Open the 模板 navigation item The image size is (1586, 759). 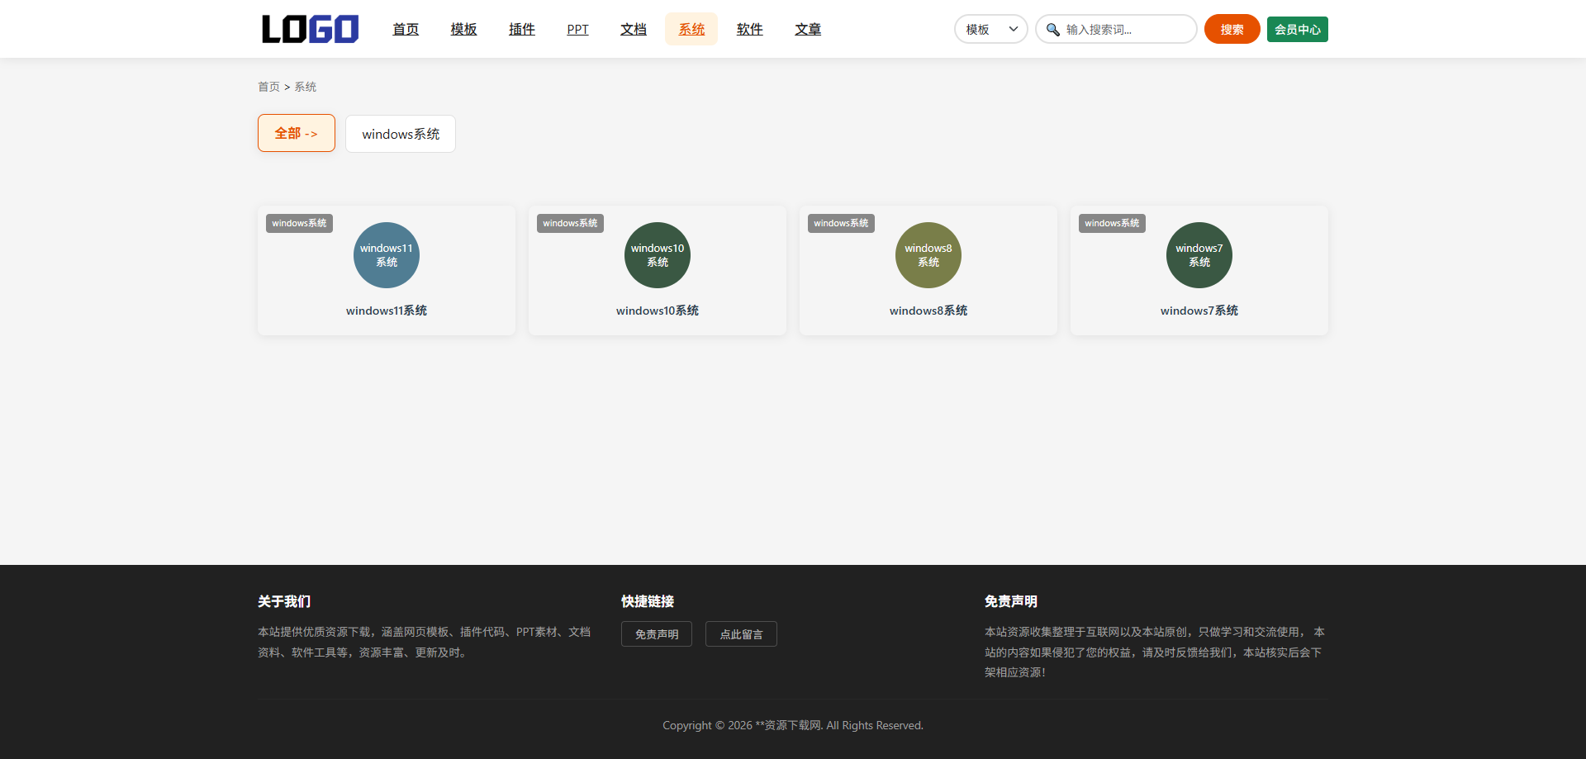coord(463,29)
